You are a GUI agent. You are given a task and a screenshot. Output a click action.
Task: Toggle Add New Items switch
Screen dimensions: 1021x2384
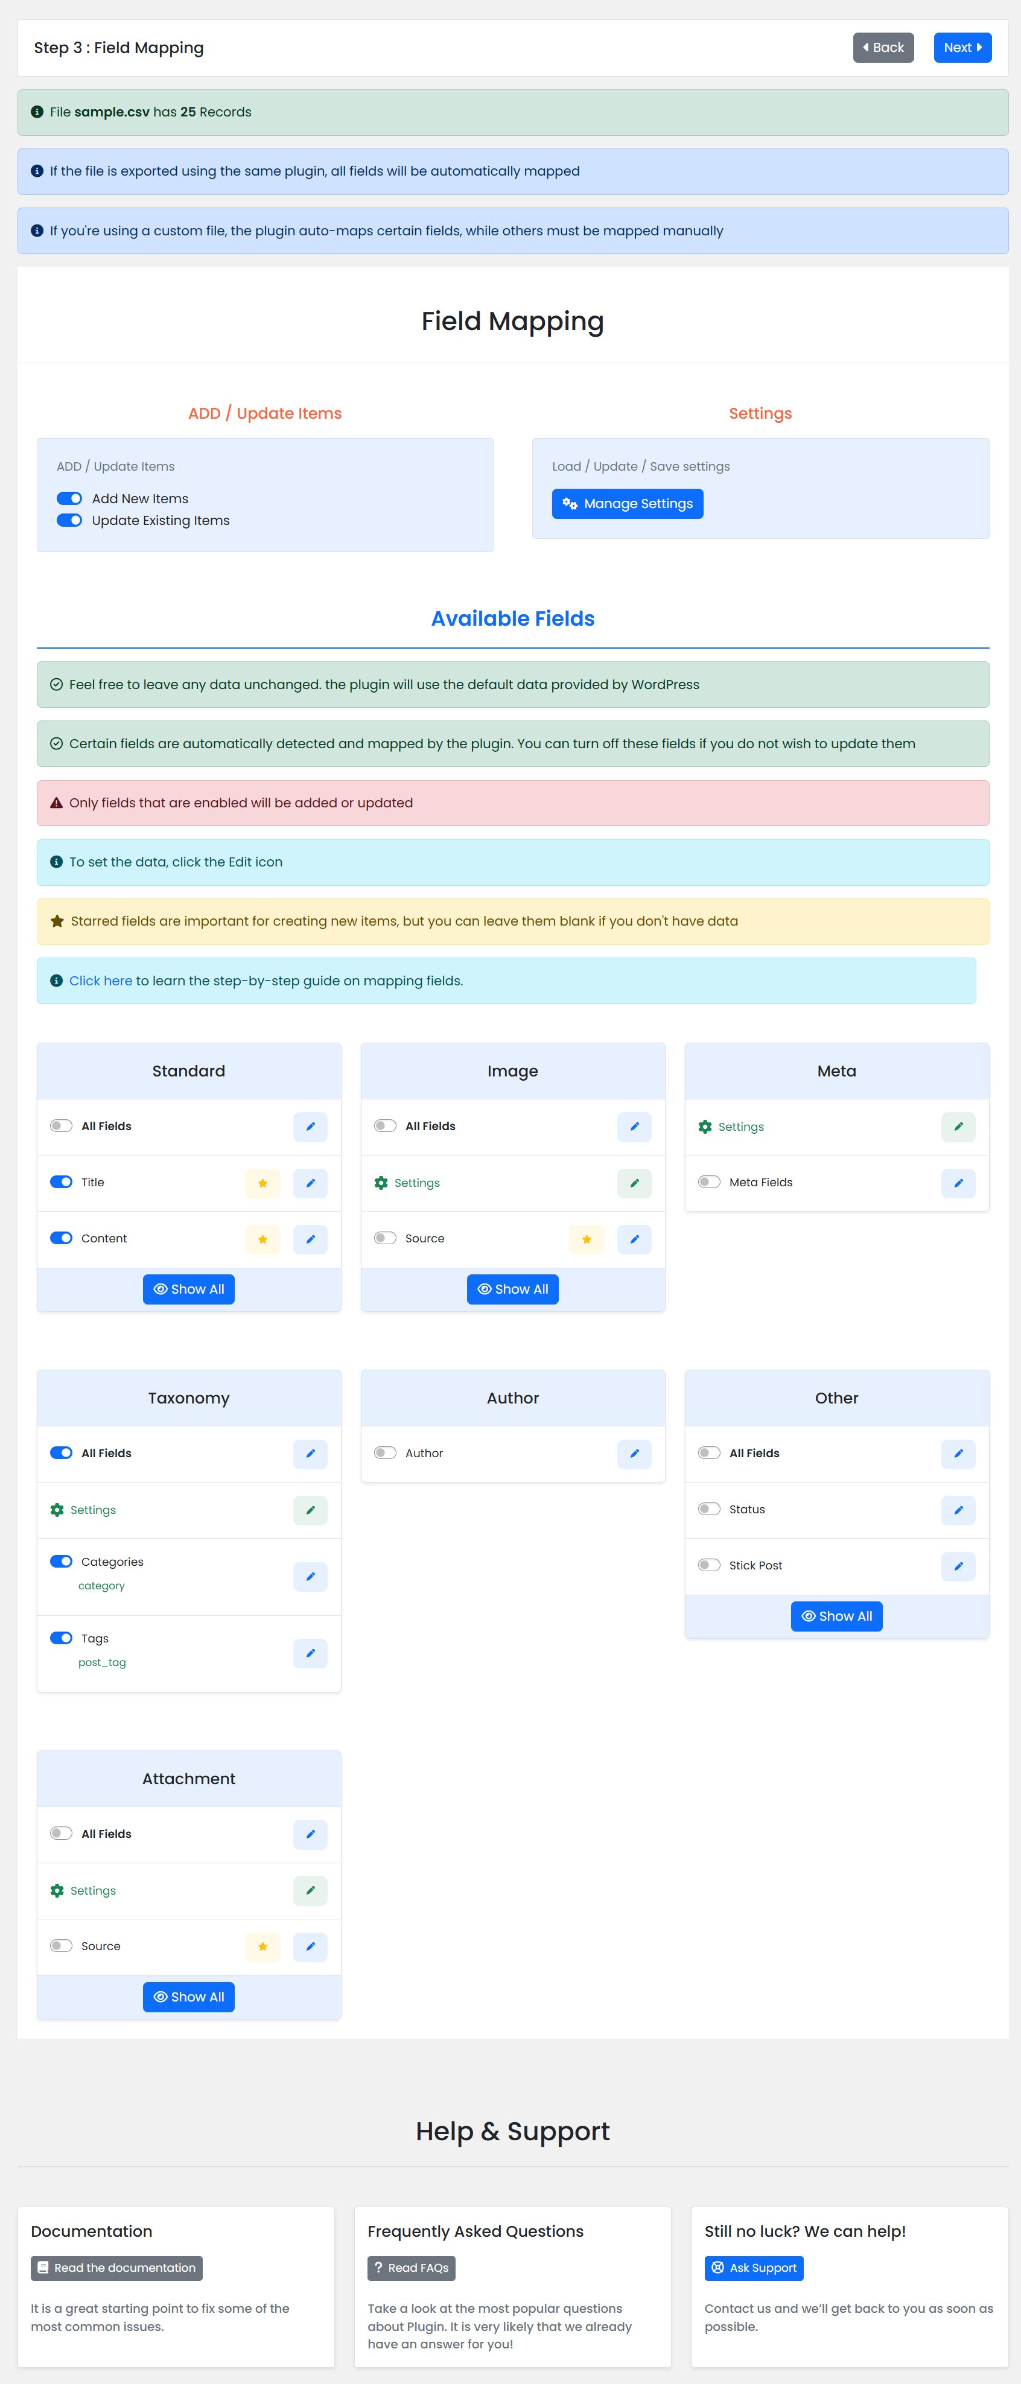click(69, 499)
